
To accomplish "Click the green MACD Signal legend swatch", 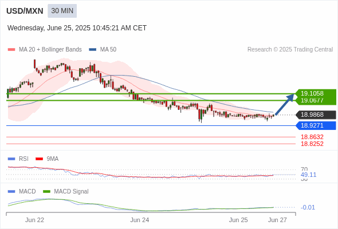I will 46,192.
